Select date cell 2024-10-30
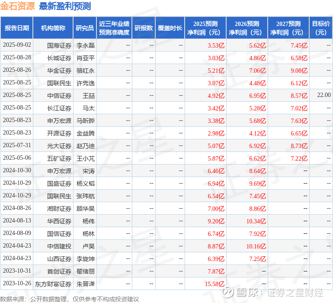This screenshot has height=303, width=333. (17, 170)
